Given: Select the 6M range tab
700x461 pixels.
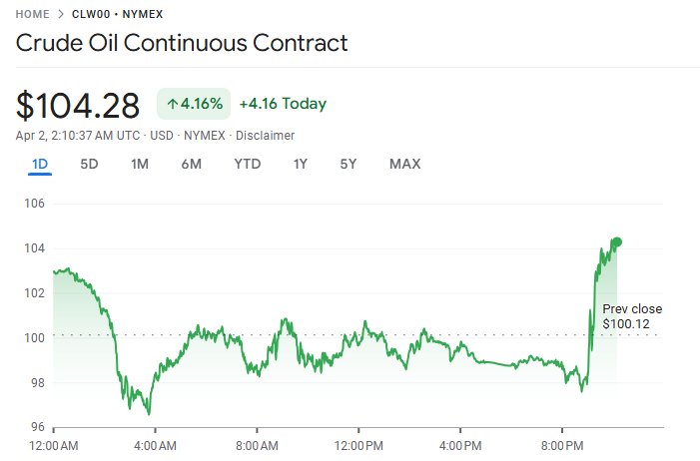Looking at the screenshot, I should tap(191, 164).
